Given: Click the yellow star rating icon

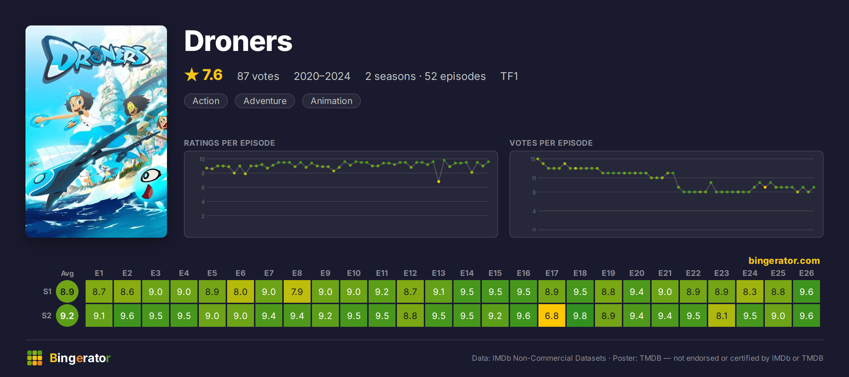Looking at the screenshot, I should pos(192,75).
